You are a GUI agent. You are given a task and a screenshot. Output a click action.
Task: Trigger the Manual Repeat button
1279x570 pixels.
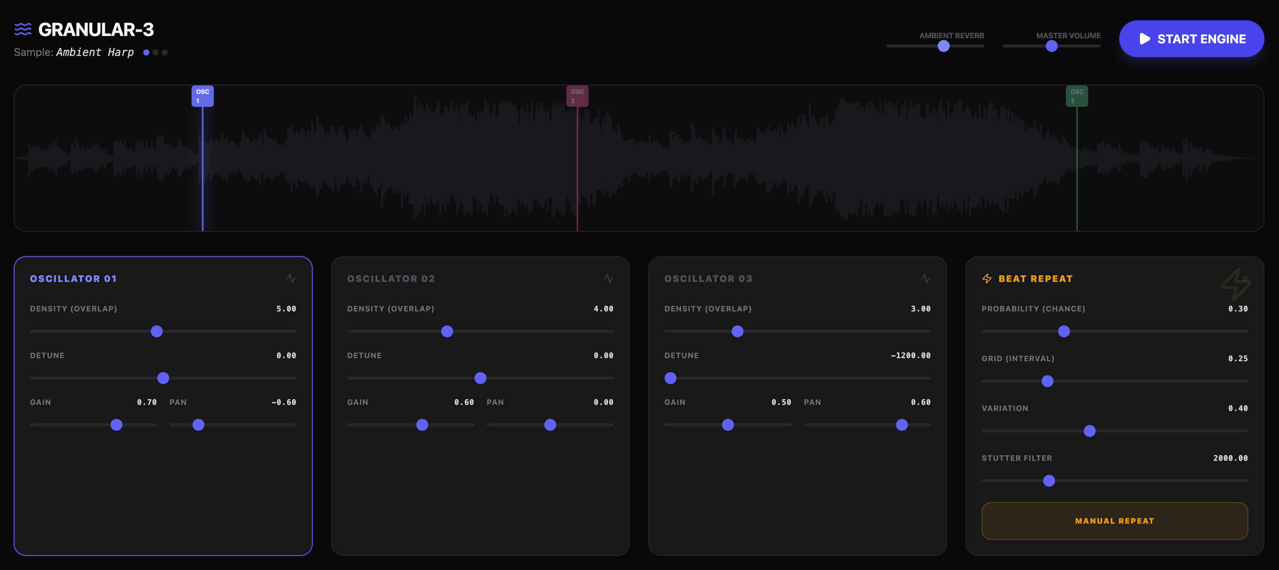[x=1114, y=521]
